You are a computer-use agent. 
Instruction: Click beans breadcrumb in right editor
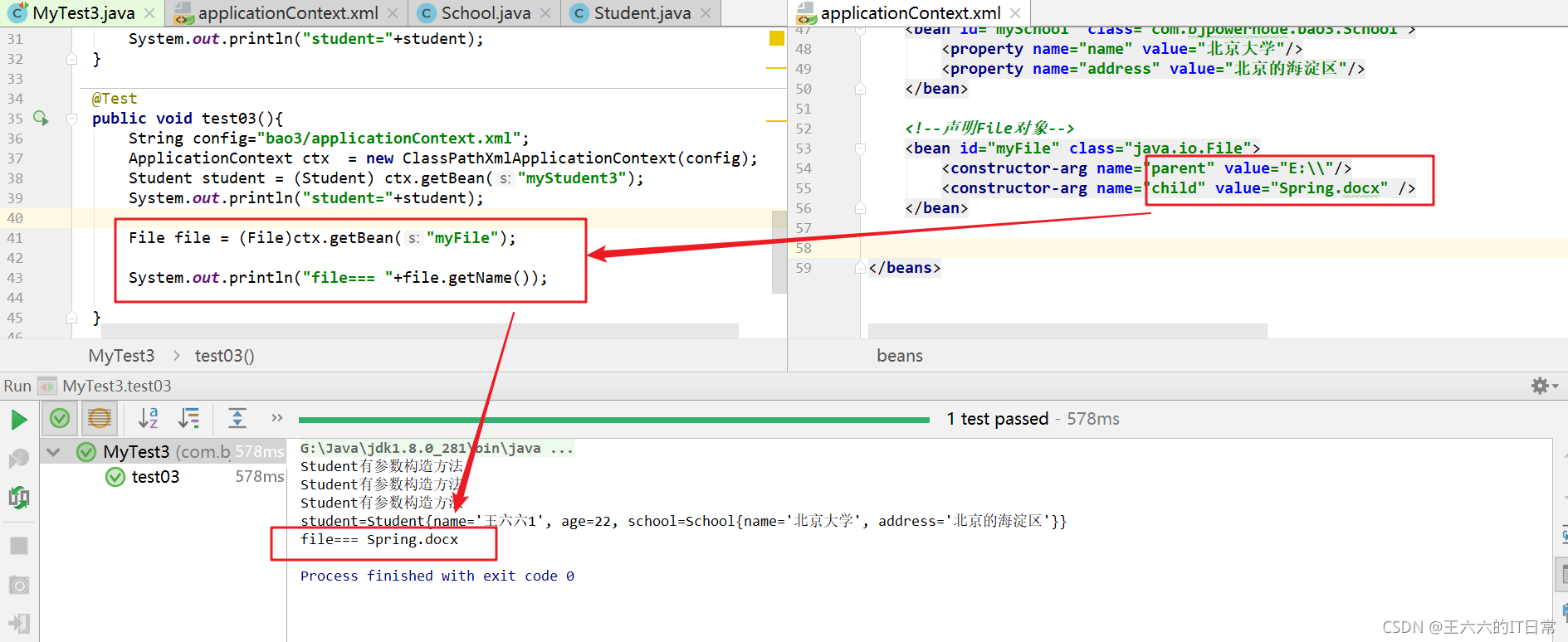(900, 356)
